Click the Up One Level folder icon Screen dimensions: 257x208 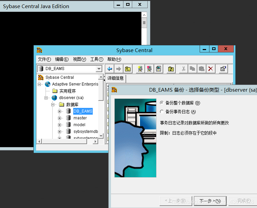[x=128, y=69]
